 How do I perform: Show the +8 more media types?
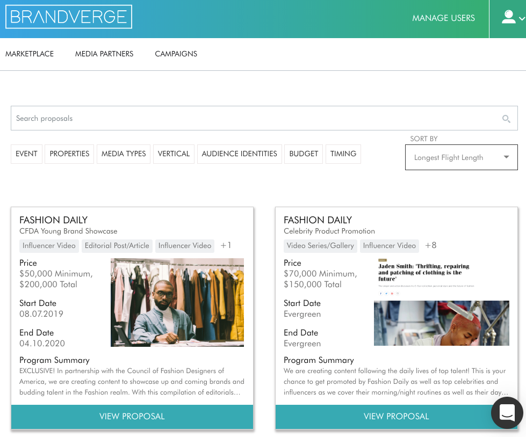click(x=431, y=246)
